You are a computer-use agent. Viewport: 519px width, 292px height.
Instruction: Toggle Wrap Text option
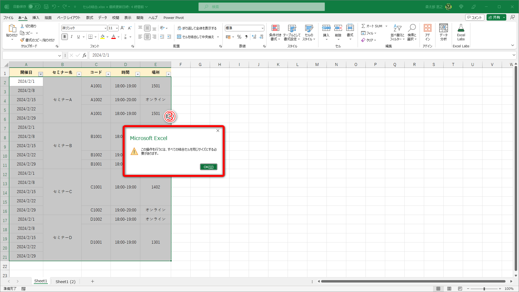coord(197,28)
